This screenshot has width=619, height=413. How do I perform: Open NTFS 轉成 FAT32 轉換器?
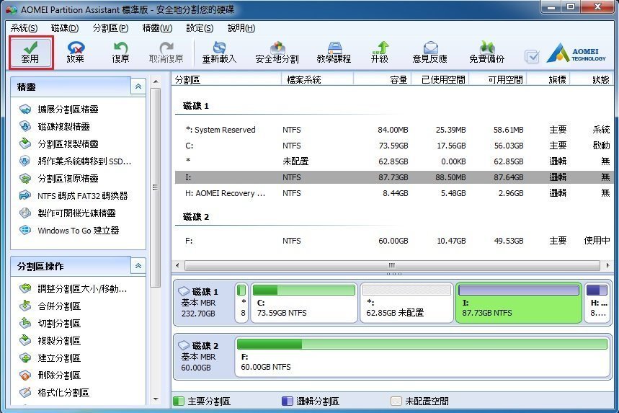(x=74, y=196)
